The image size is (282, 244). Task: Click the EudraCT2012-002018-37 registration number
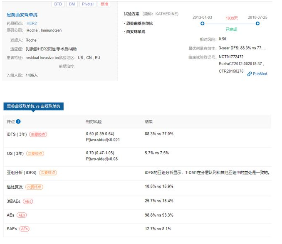[240, 64]
